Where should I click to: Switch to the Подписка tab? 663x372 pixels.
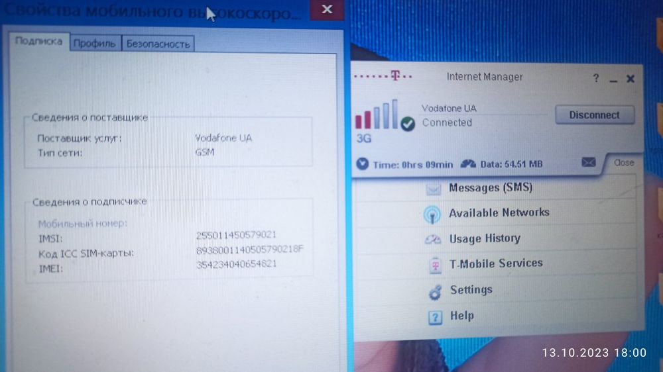[39, 42]
